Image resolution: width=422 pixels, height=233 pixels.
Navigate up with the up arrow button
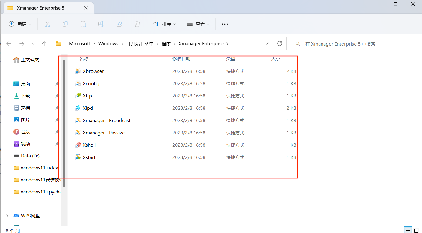pos(44,43)
